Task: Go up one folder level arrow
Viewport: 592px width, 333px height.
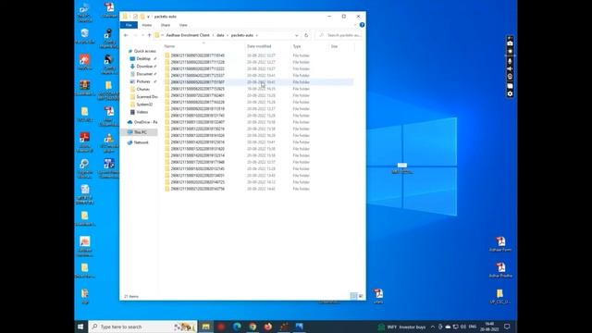Action: pyautogui.click(x=149, y=35)
